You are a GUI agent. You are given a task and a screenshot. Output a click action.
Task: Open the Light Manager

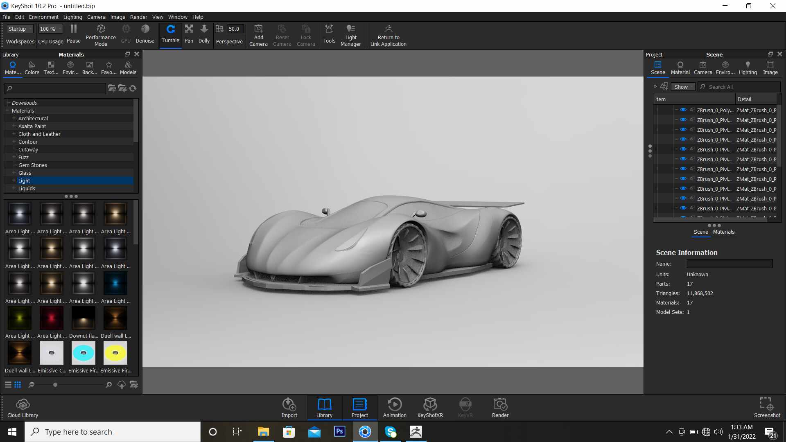(x=350, y=35)
